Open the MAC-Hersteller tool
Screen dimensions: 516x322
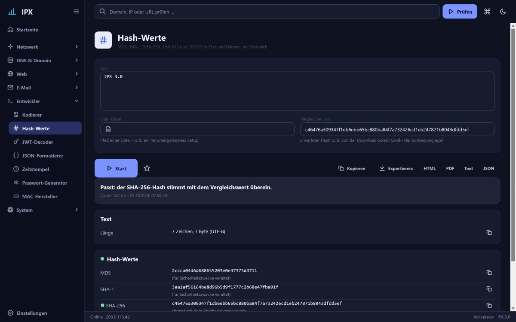45,197
